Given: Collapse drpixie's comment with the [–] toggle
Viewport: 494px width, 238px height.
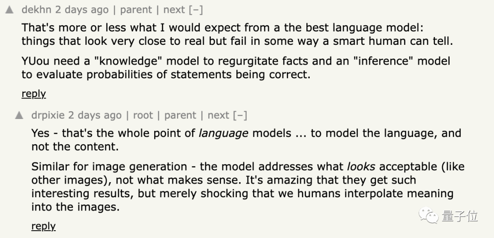Looking at the screenshot, I should click(240, 115).
